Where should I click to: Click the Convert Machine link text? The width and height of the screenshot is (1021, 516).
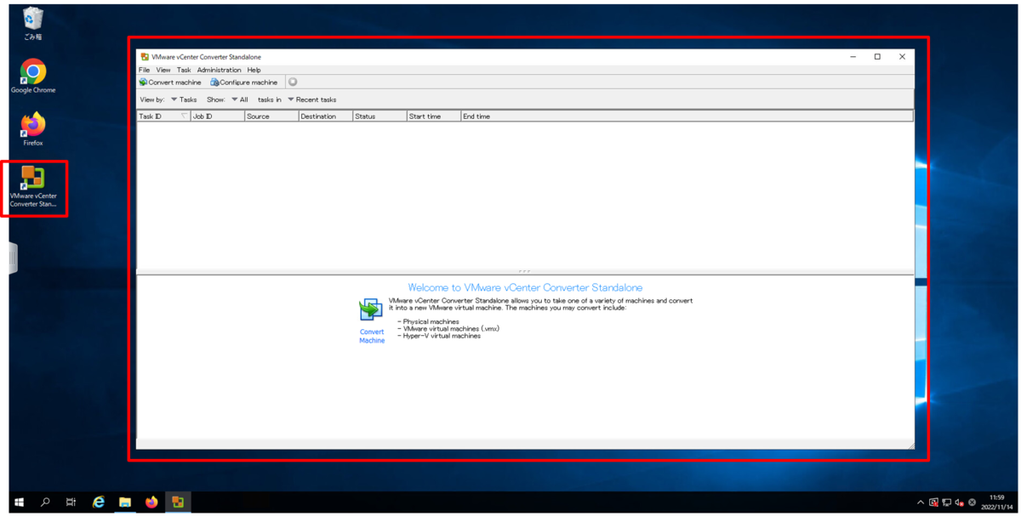coord(372,337)
